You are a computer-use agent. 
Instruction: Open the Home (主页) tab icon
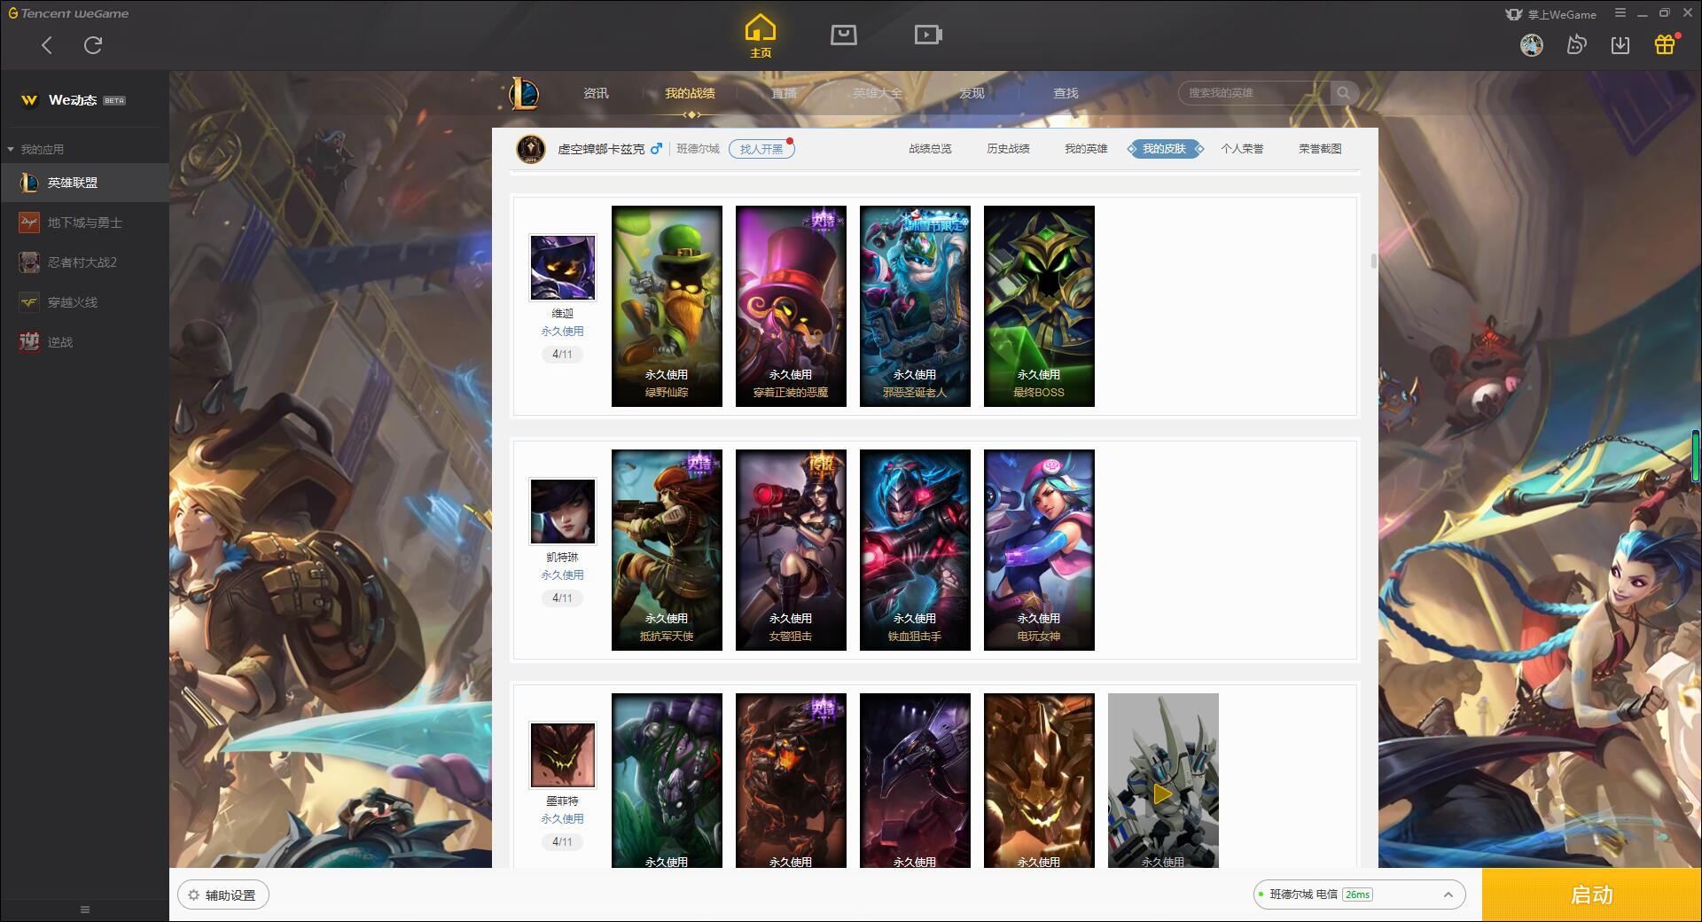(761, 36)
